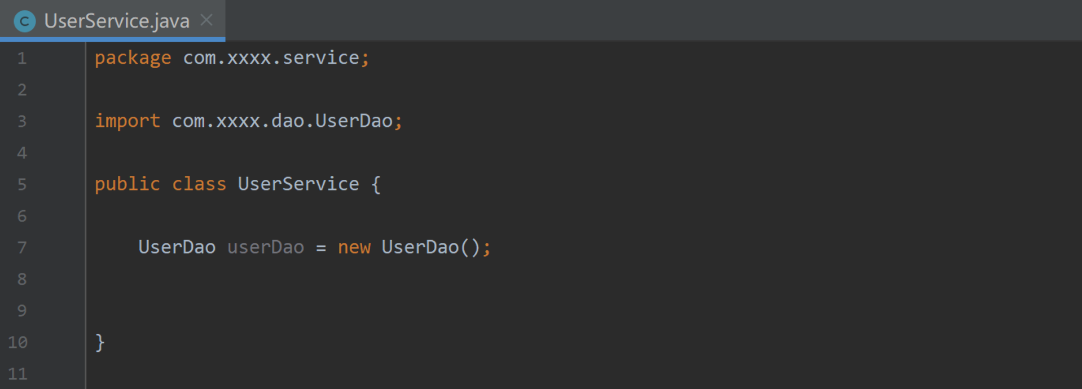1082x389 pixels.
Task: Close the UserService.java tab
Action: pos(206,20)
